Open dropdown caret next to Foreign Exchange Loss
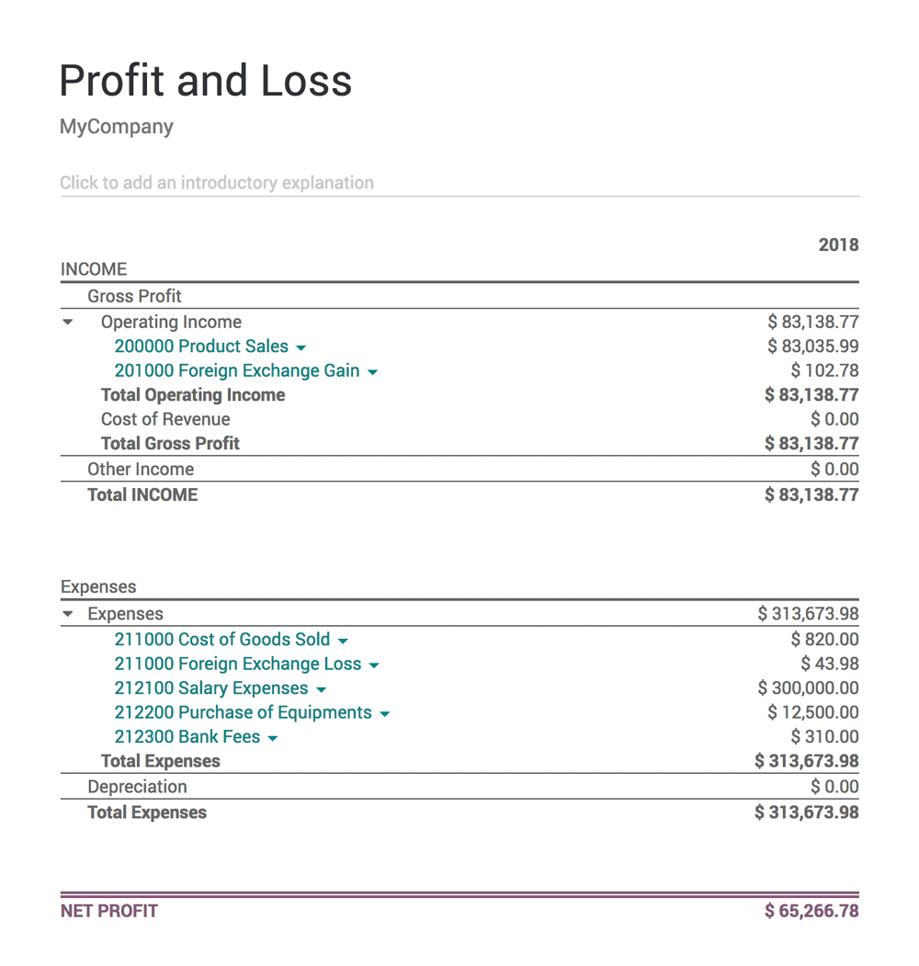919x966 pixels. 374,665
